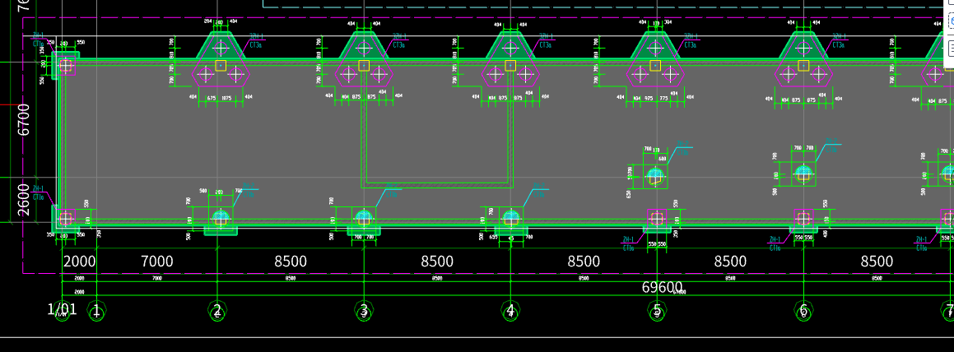Pick 8500 dimension between axes 4 and 5
Viewport: 954px width, 352px height.
584,262
